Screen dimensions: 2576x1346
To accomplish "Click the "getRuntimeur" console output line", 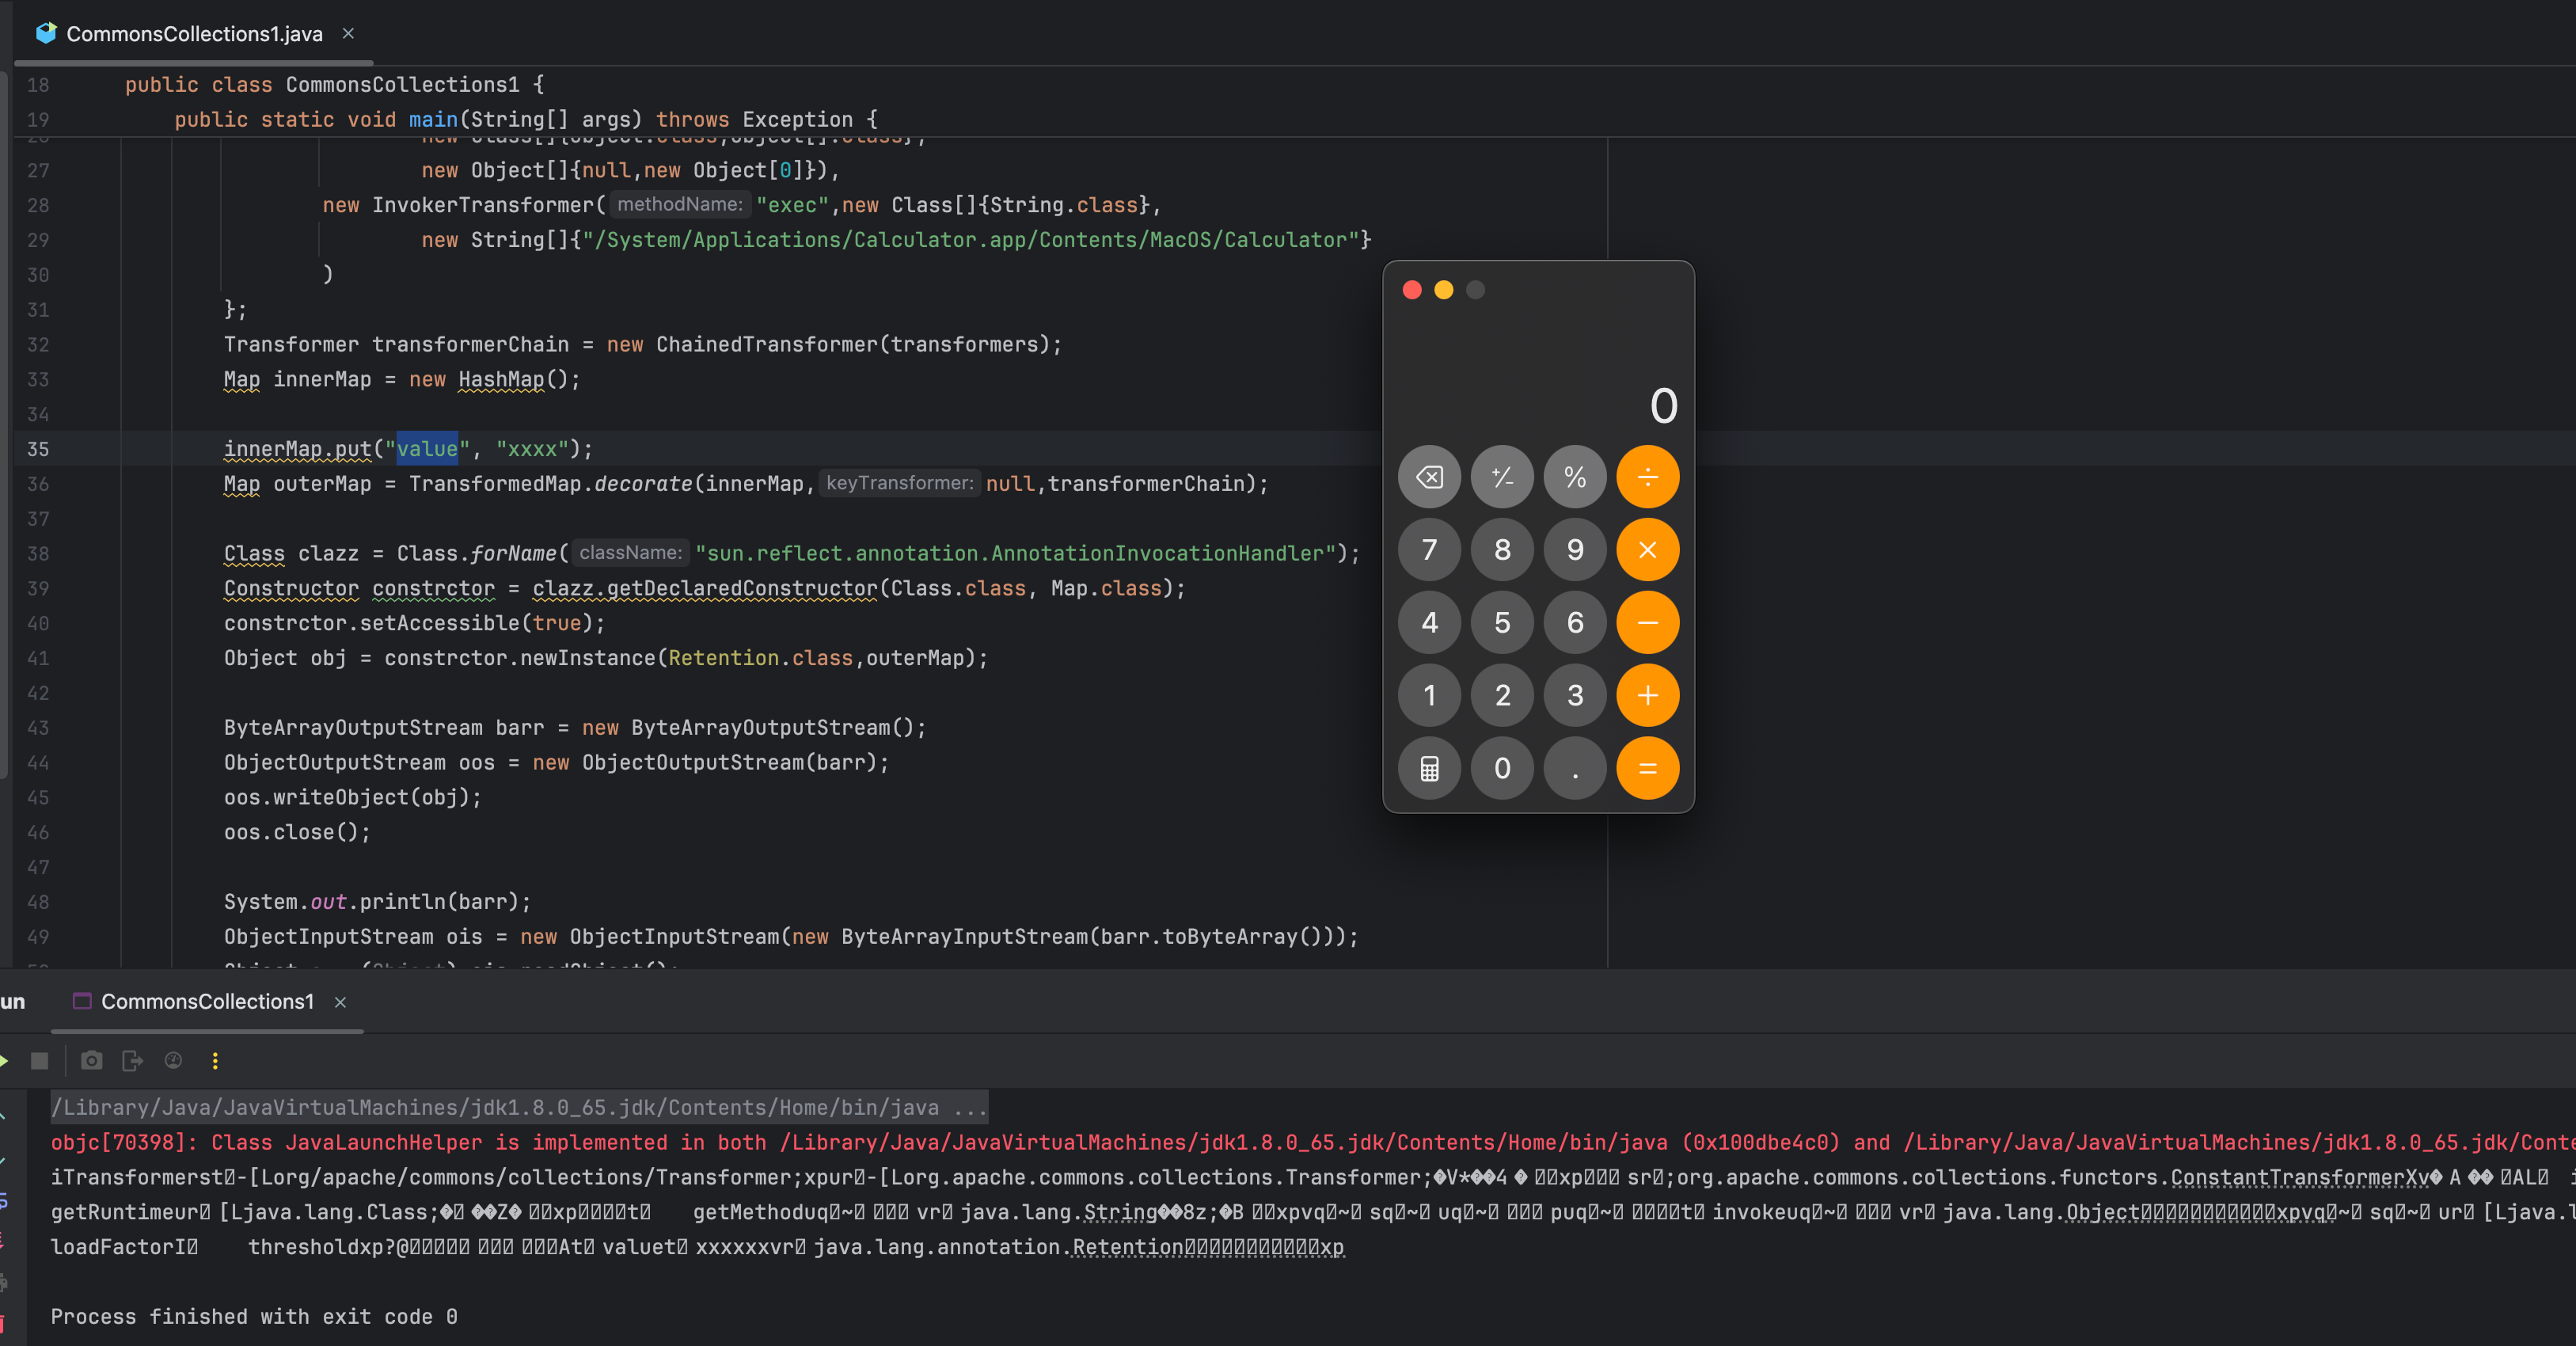I will point(1313,1212).
